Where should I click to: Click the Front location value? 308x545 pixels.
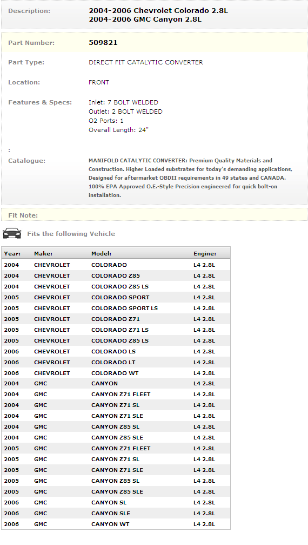tap(99, 82)
